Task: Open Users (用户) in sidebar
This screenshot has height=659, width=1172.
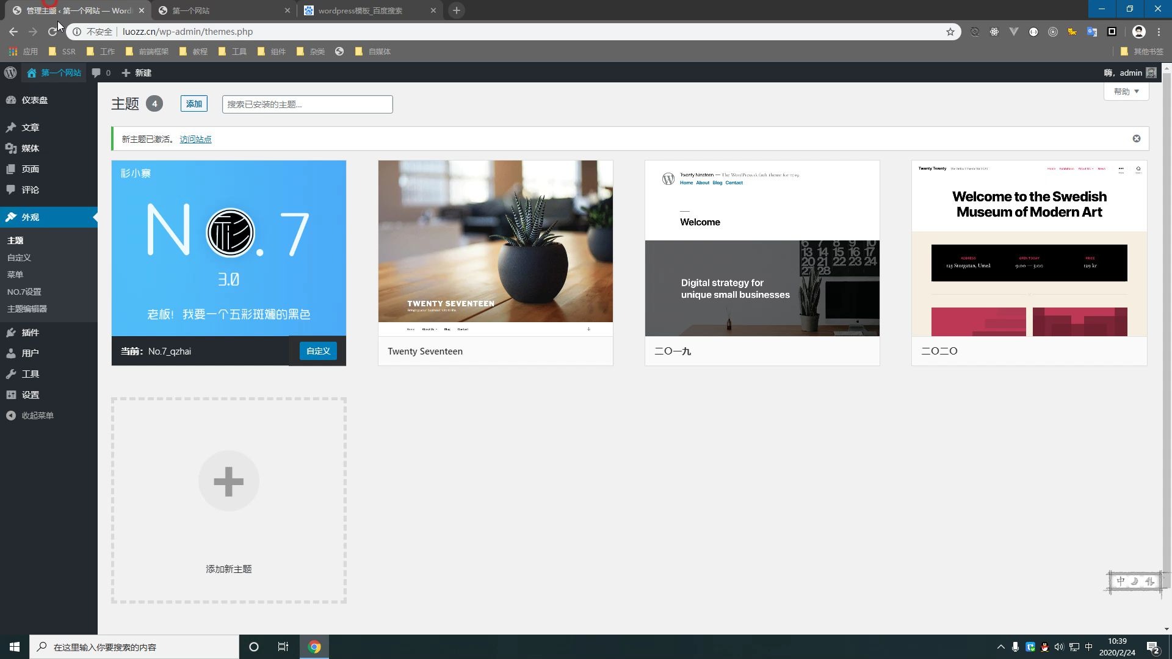Action: tap(30, 353)
